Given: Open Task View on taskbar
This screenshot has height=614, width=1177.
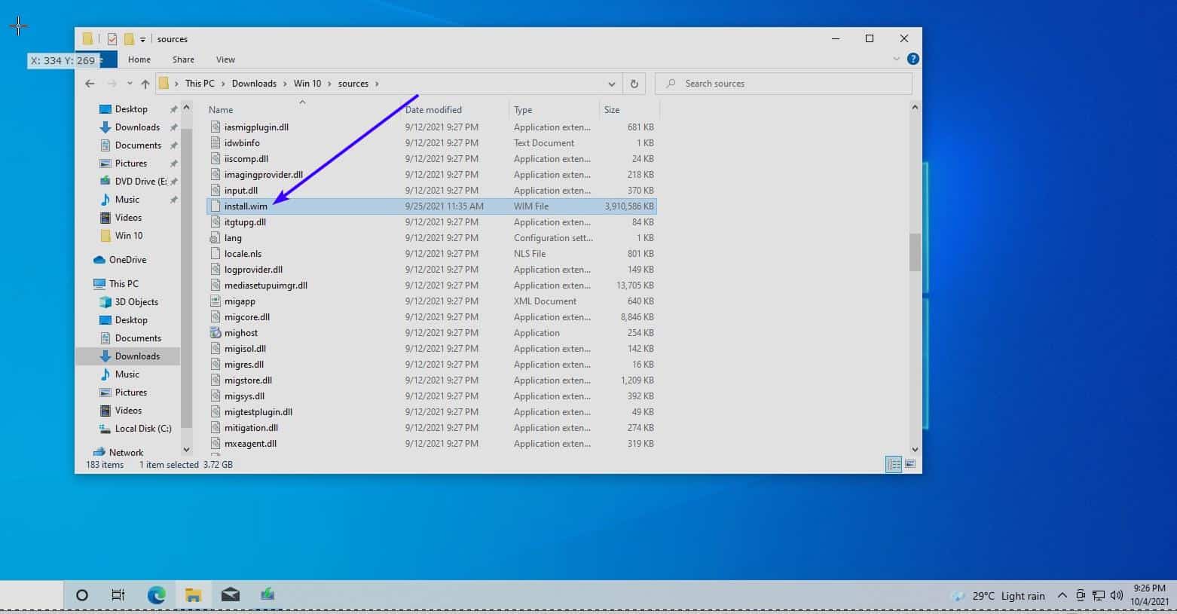Looking at the screenshot, I should 118,595.
